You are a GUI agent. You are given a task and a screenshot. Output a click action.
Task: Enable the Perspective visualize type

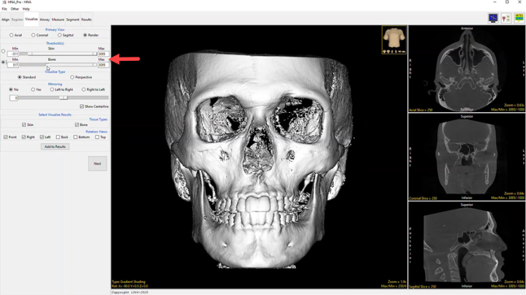coord(72,77)
